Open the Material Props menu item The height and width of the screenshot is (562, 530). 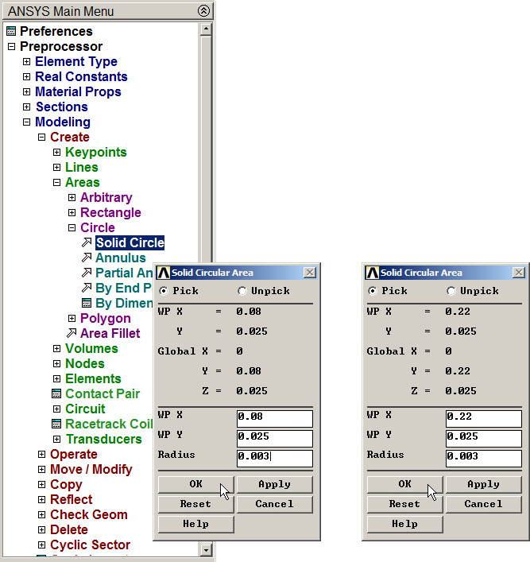pyautogui.click(x=78, y=91)
